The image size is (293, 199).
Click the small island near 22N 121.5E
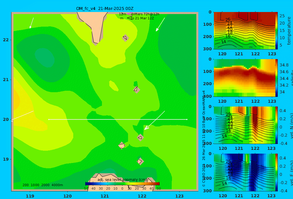click(125, 38)
